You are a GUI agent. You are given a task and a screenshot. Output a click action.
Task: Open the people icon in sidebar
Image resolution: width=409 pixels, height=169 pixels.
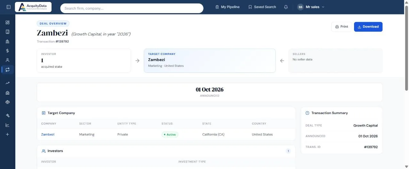coord(8,60)
